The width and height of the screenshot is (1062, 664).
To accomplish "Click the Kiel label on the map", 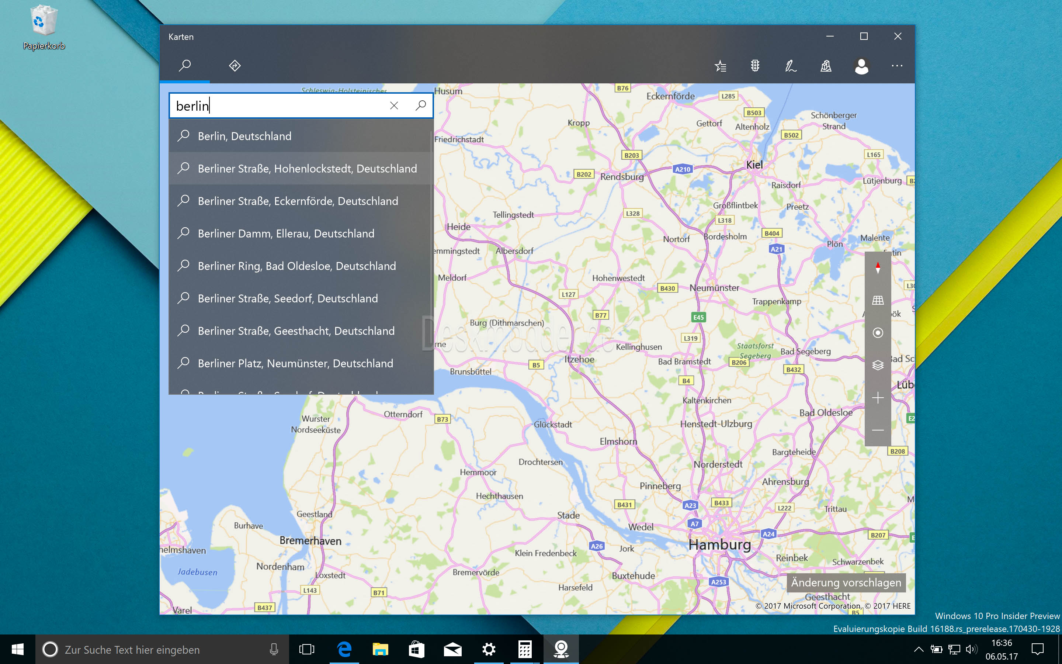I will click(754, 165).
